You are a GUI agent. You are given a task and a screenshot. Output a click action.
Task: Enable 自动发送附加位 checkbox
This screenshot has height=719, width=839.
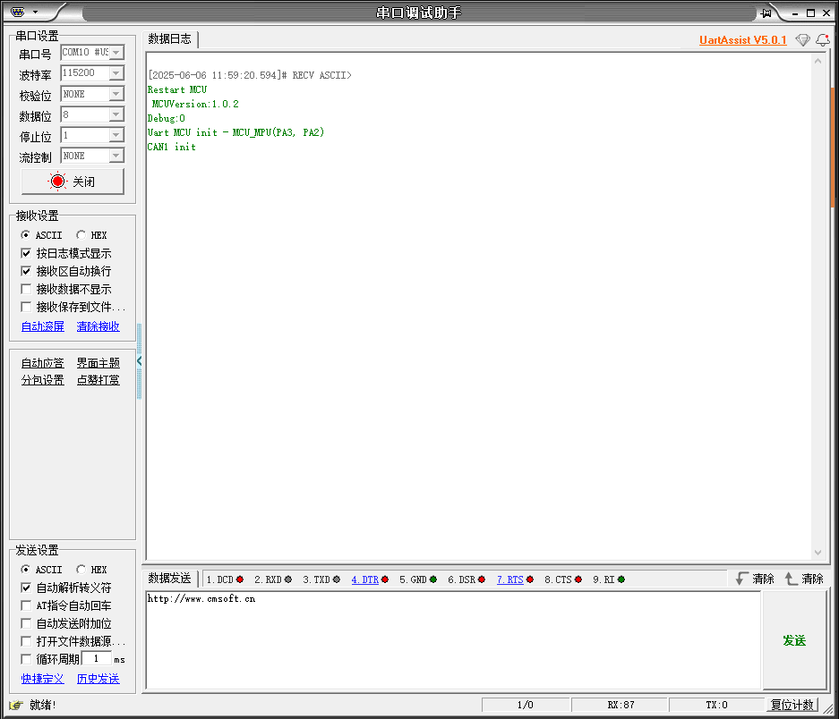26,623
